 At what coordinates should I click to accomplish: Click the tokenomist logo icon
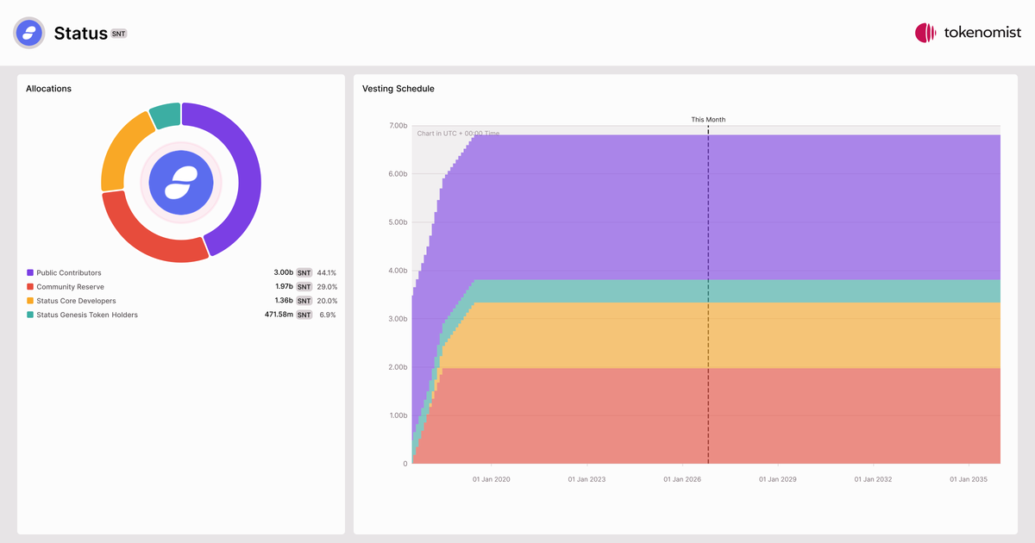(925, 33)
